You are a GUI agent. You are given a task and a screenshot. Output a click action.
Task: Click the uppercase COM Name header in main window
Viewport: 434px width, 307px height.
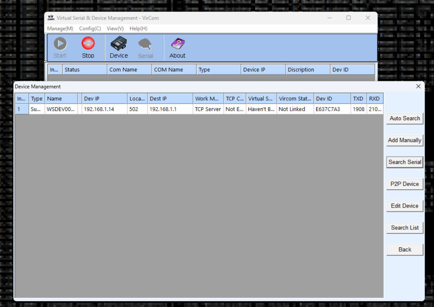174,70
